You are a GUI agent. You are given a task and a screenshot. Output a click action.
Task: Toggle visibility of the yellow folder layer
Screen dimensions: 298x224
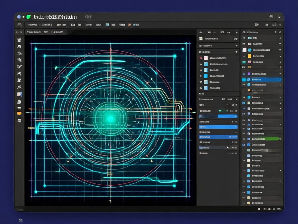click(x=244, y=56)
